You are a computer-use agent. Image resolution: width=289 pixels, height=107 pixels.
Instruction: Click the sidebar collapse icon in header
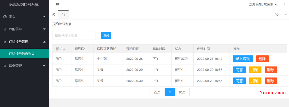[58, 5]
